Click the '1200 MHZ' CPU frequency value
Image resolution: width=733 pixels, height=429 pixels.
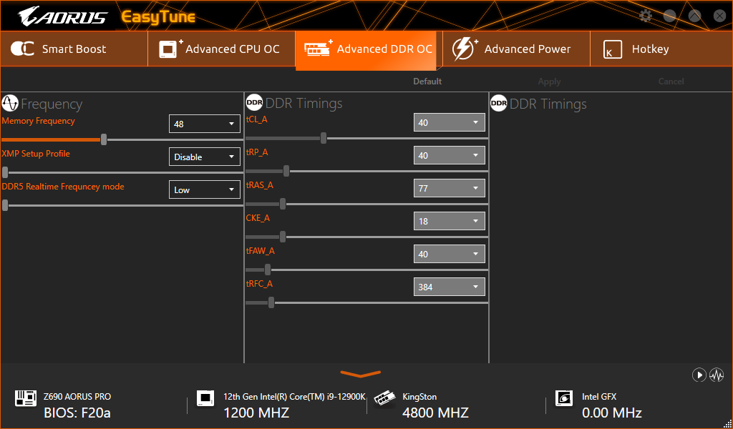click(x=256, y=413)
